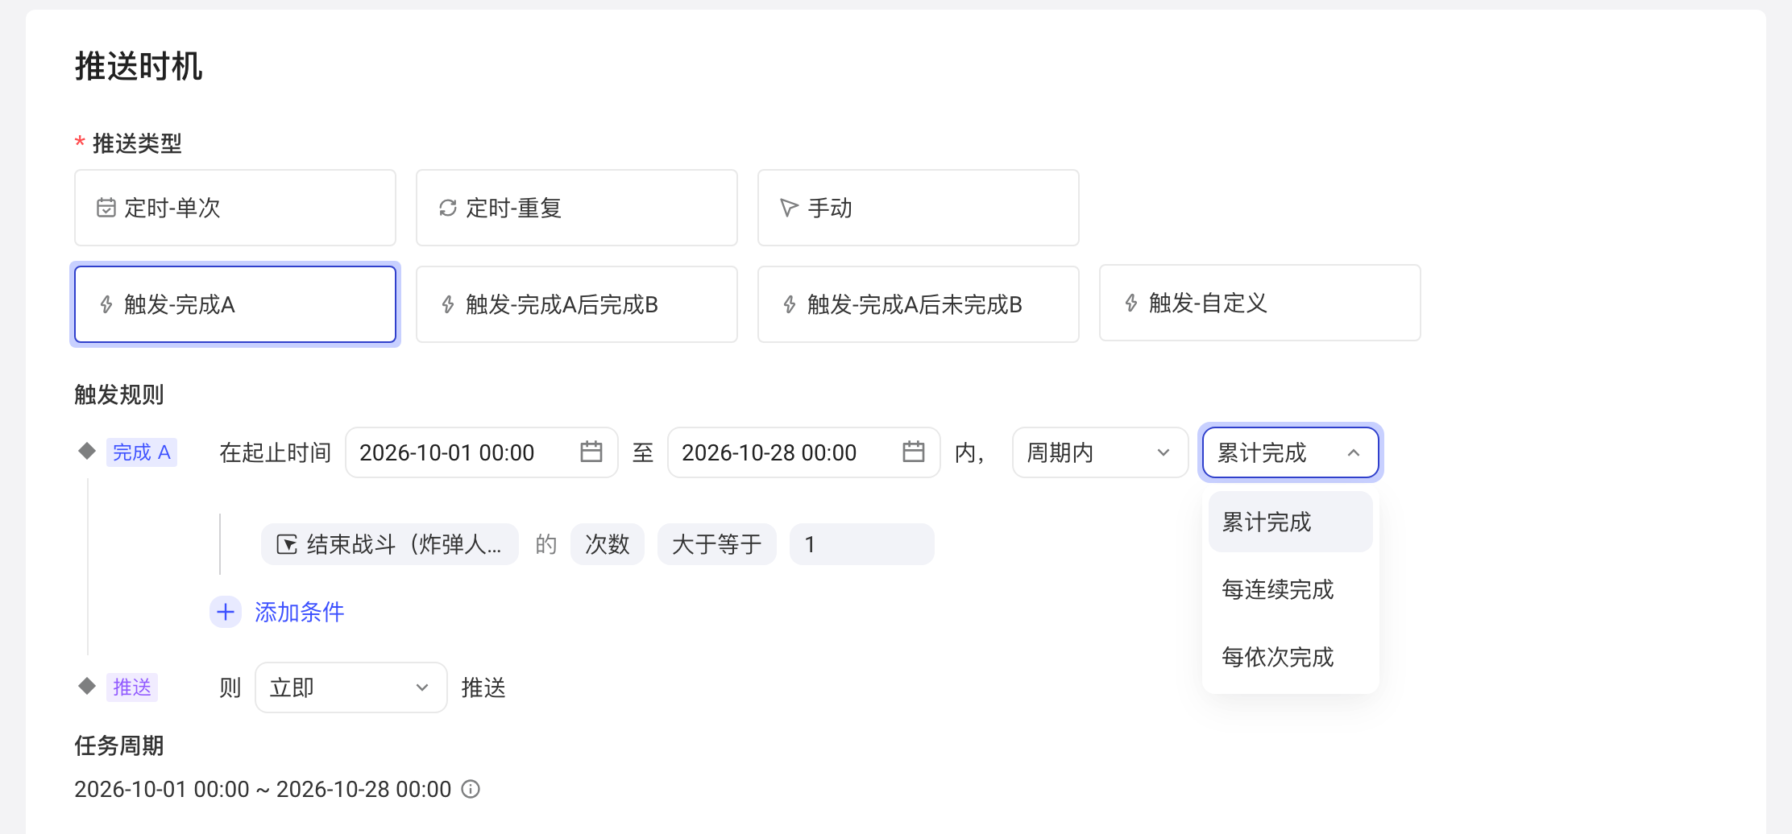Open the 次数 attribute selector
This screenshot has width=1792, height=834.
pos(608,544)
